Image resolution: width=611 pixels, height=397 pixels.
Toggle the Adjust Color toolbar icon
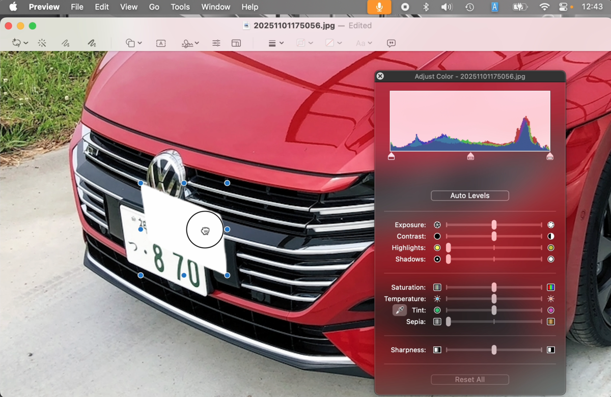(216, 43)
